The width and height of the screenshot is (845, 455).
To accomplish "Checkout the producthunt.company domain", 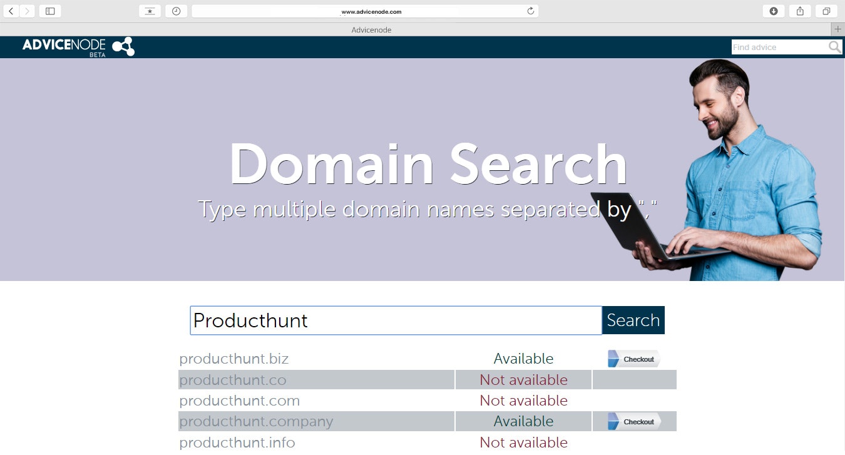I will (x=634, y=421).
